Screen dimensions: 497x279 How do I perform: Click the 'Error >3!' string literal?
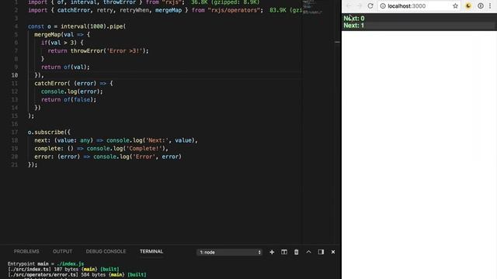pos(124,50)
